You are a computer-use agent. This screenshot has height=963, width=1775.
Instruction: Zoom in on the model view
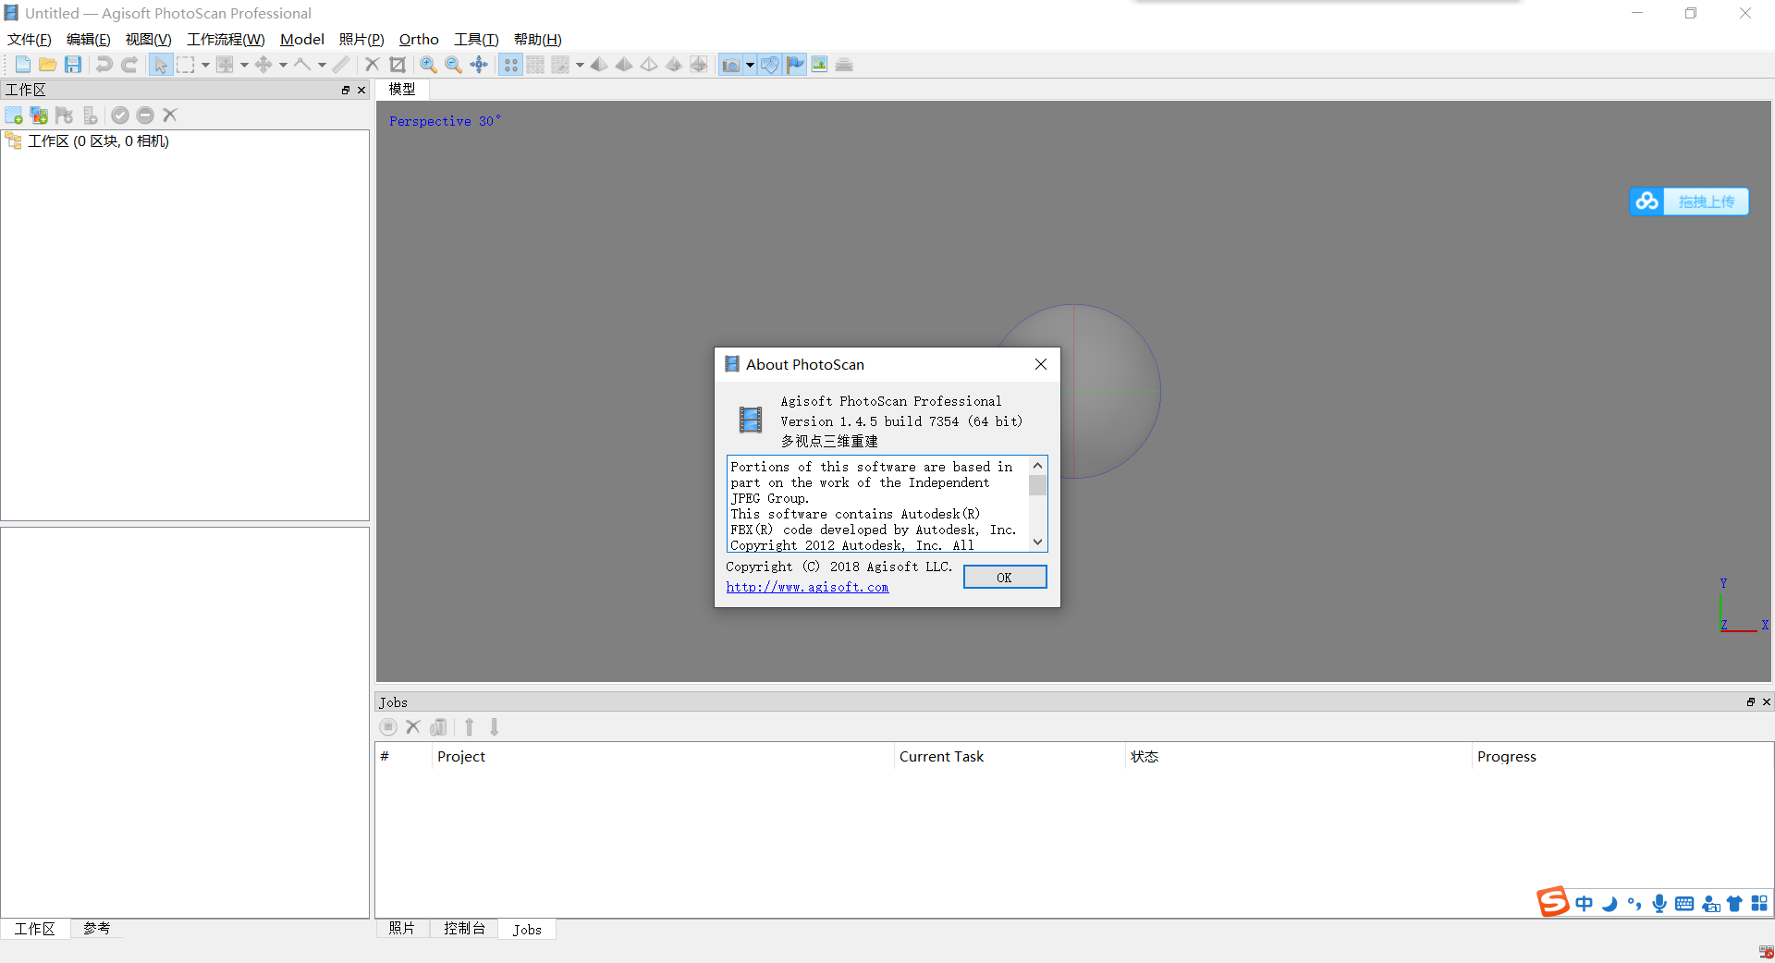(429, 65)
